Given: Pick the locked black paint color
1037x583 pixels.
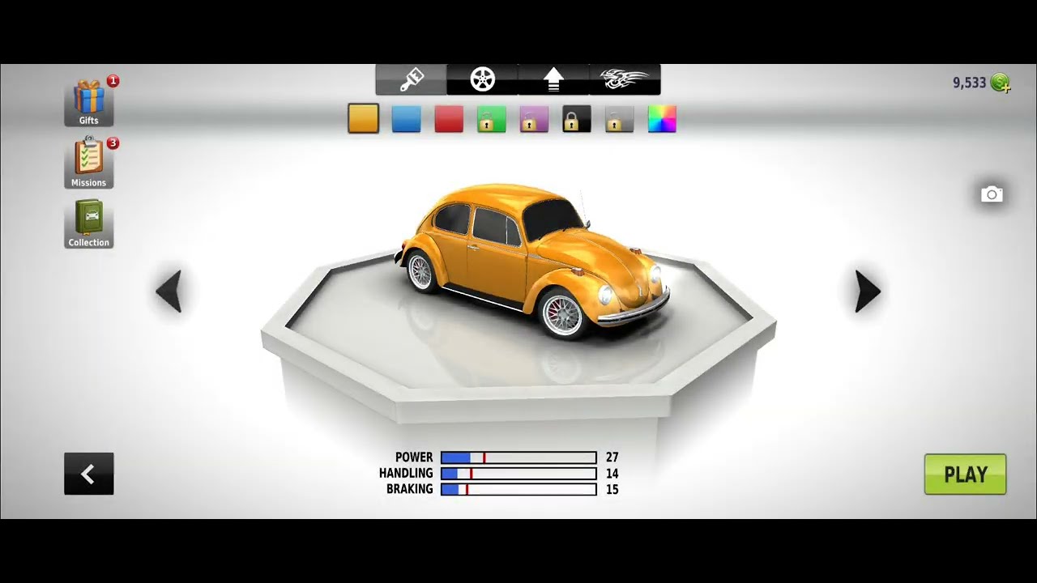Looking at the screenshot, I should (576, 119).
